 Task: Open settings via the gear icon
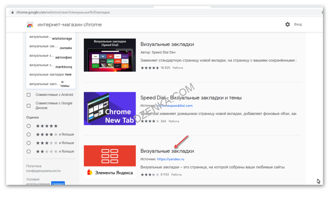(288, 24)
